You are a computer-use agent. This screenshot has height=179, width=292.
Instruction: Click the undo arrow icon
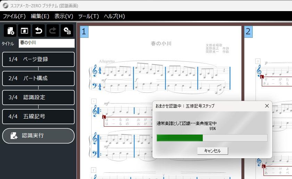39,31
